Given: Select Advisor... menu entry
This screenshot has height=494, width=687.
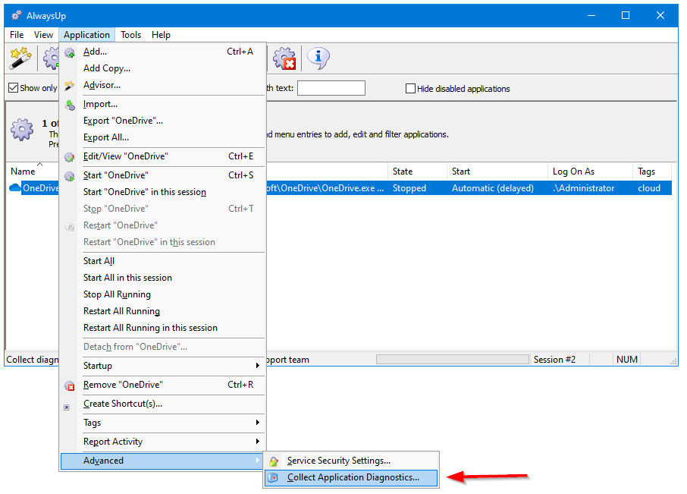Looking at the screenshot, I should coord(162,85).
